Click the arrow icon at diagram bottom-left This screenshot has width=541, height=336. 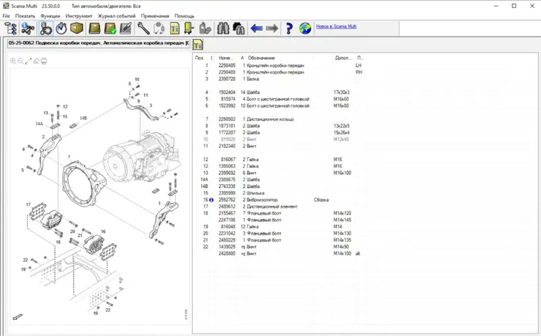tap(18, 316)
